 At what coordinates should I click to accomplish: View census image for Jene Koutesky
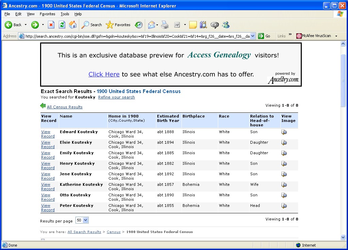[x=284, y=174]
